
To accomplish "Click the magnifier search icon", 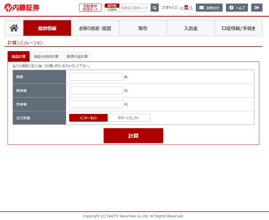I will pos(155,8).
